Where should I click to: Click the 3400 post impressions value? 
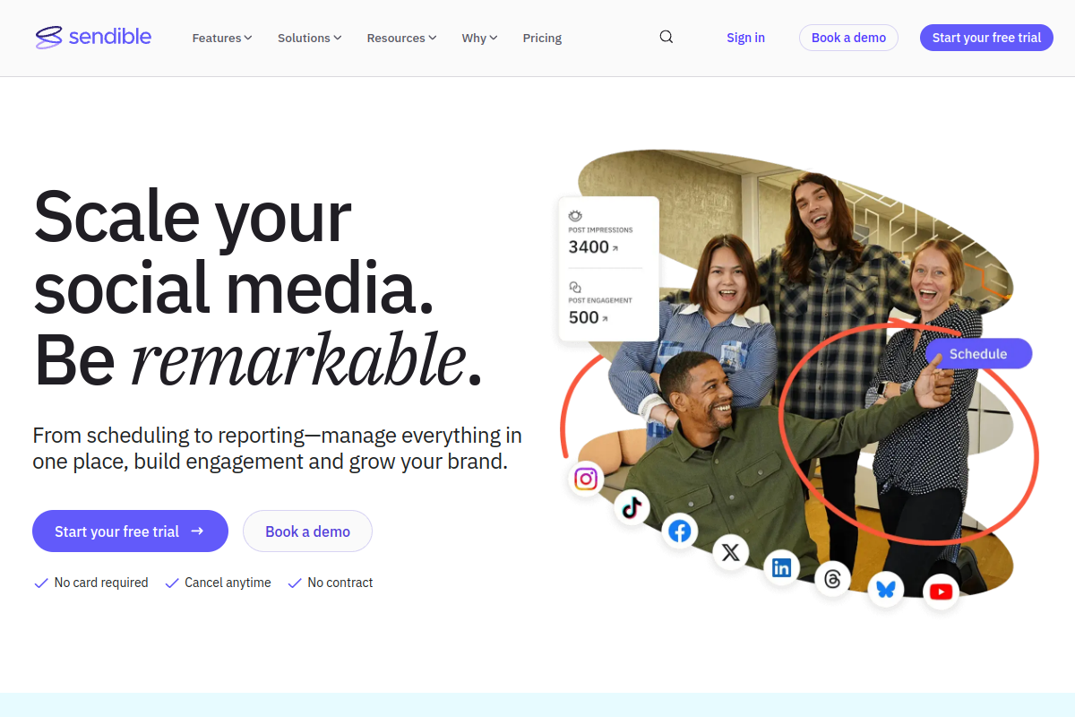(589, 247)
